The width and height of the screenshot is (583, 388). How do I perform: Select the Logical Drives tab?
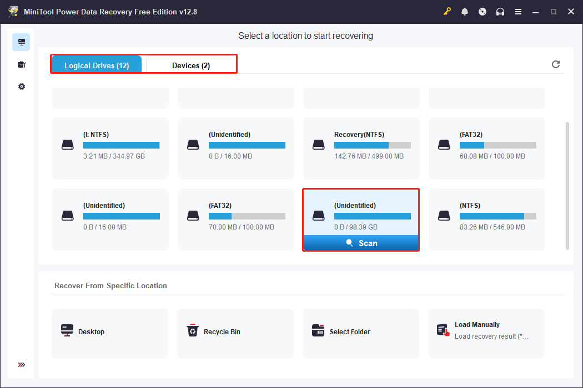pos(96,65)
